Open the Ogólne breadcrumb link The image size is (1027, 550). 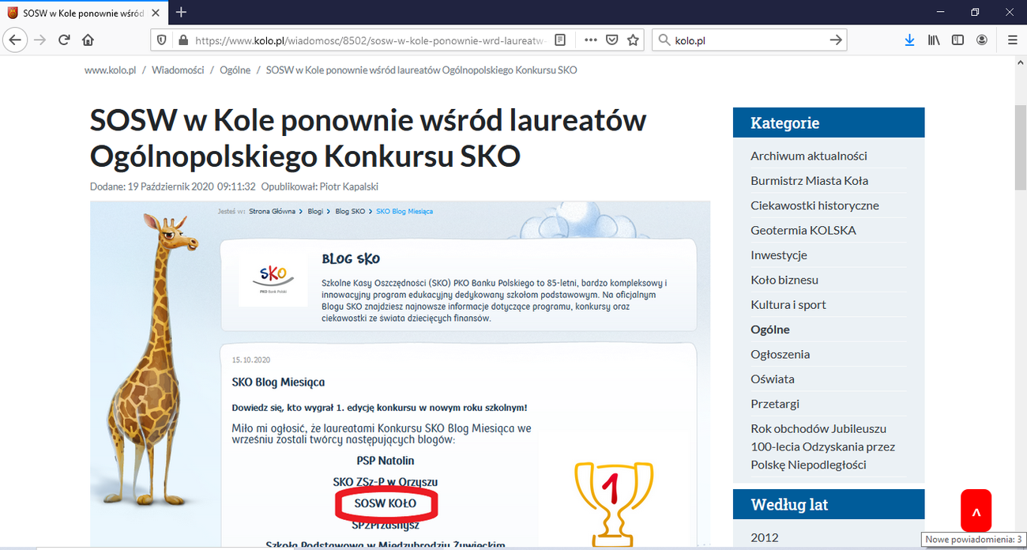235,70
